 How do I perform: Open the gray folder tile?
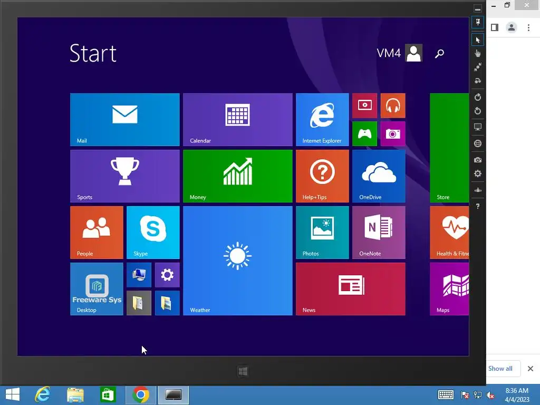coord(139,303)
